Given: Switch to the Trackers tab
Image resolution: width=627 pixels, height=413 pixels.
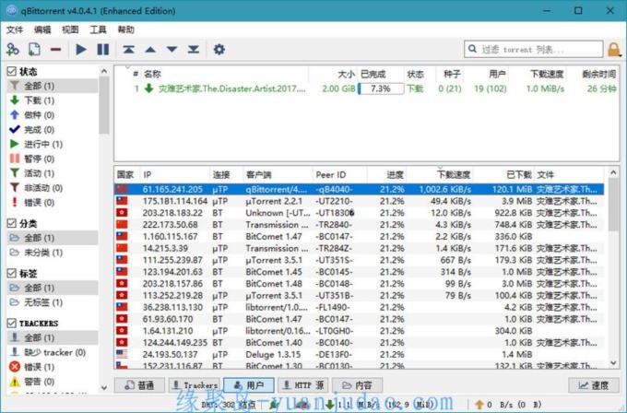Looking at the screenshot, I should point(195,385).
